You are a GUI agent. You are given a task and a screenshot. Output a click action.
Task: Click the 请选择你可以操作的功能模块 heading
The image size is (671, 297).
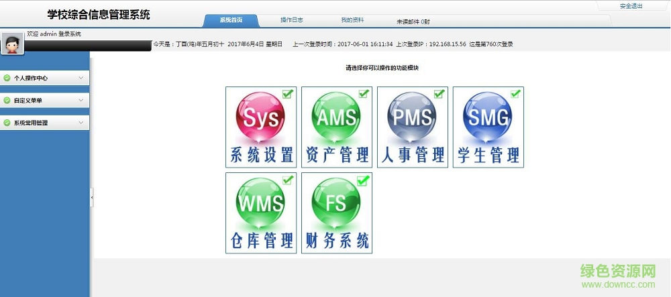click(382, 68)
